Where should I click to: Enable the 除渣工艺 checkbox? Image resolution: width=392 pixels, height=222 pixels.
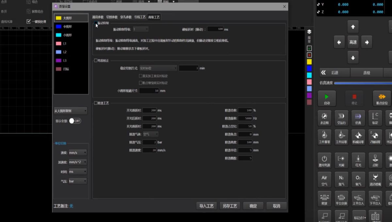click(96, 103)
